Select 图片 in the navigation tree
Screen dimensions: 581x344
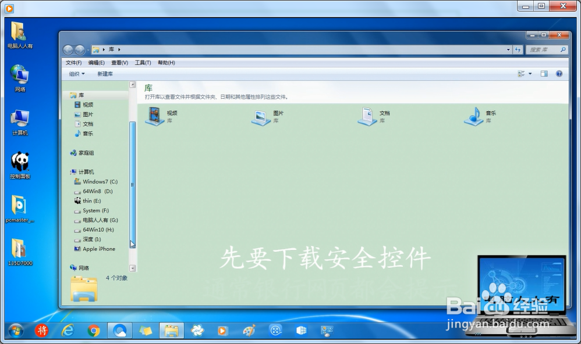[84, 114]
